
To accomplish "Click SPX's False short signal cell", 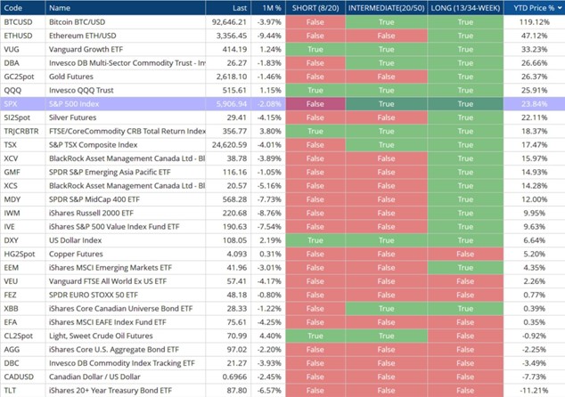I will tap(315, 104).
